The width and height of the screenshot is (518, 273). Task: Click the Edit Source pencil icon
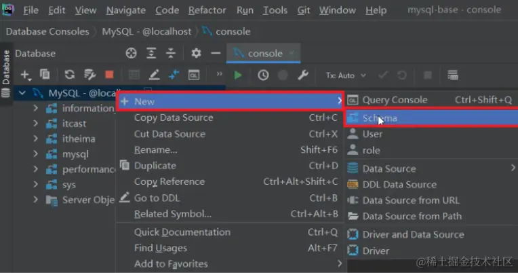coord(154,75)
